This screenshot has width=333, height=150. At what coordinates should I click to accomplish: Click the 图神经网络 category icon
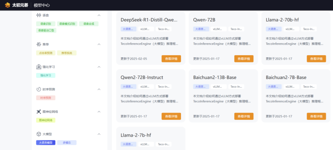point(38,112)
